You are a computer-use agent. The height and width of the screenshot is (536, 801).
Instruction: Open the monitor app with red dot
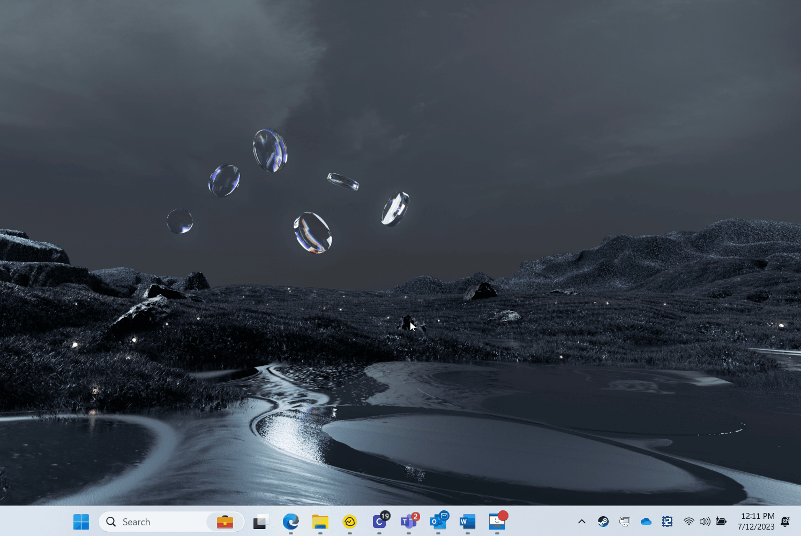pyautogui.click(x=498, y=520)
